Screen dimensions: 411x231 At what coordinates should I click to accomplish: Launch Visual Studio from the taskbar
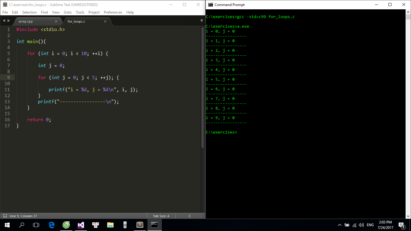(x=81, y=225)
